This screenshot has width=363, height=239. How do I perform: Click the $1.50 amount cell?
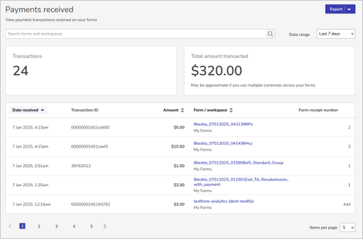click(179, 166)
